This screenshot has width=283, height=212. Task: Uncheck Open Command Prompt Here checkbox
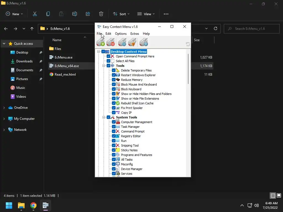[x=108, y=56]
